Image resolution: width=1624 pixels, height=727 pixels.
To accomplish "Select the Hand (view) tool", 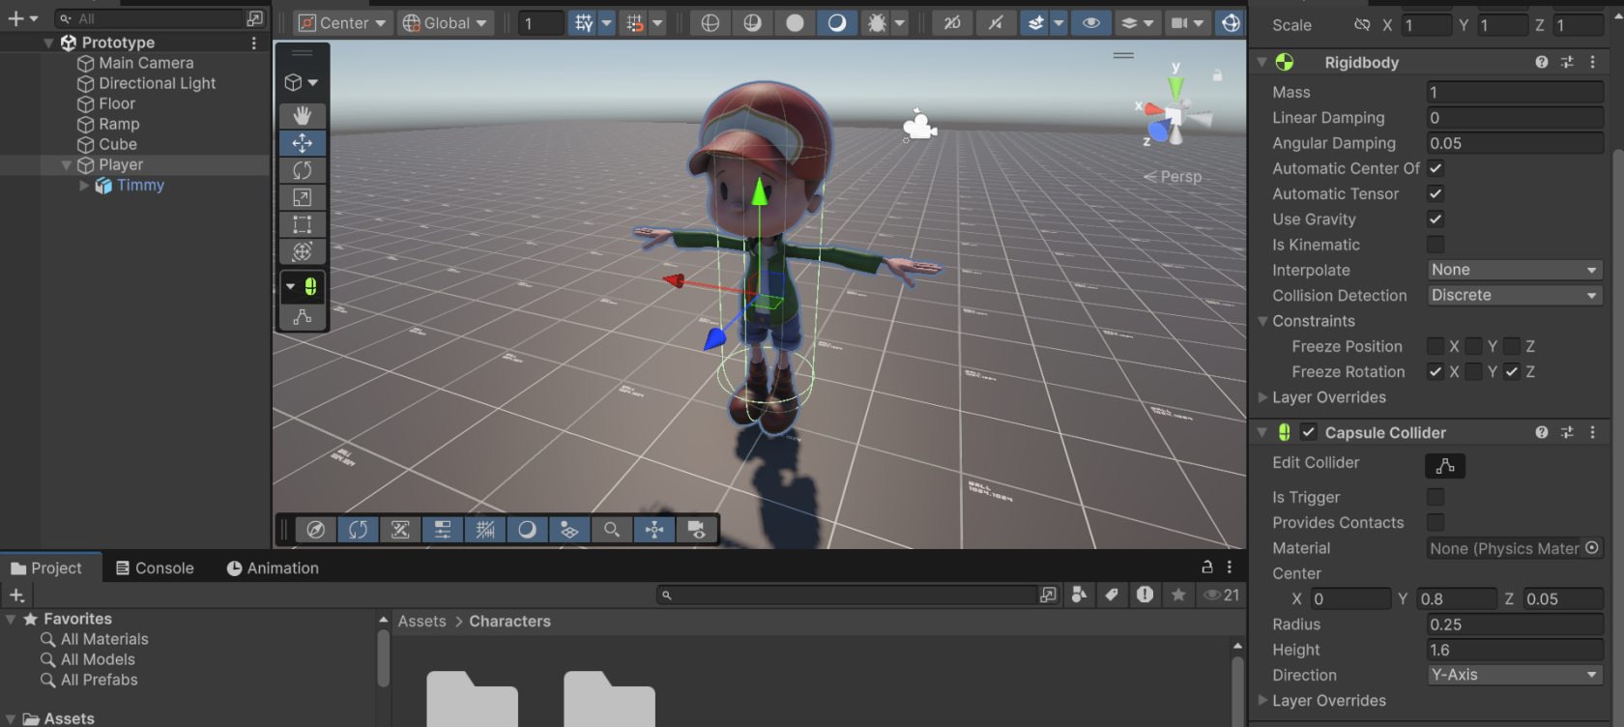I will tap(303, 116).
